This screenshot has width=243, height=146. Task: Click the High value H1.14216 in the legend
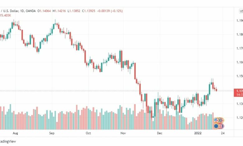click(59, 11)
